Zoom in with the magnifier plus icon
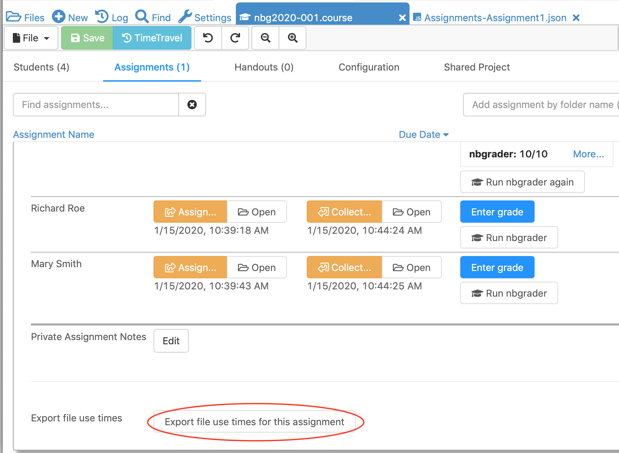Screen dimensions: 619x453 click(x=293, y=38)
